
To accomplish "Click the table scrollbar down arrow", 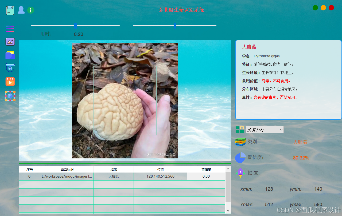I will click(228, 211).
